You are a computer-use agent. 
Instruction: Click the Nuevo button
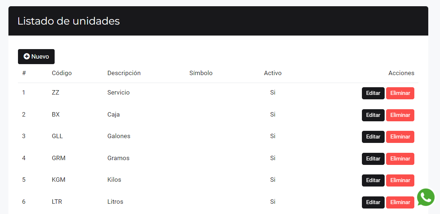pos(36,56)
